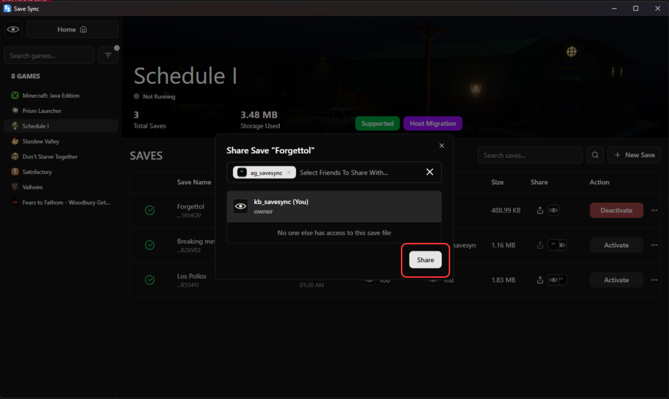Screen dimensions: 669x399
Task: Click the Size column header
Action: [x=498, y=182]
